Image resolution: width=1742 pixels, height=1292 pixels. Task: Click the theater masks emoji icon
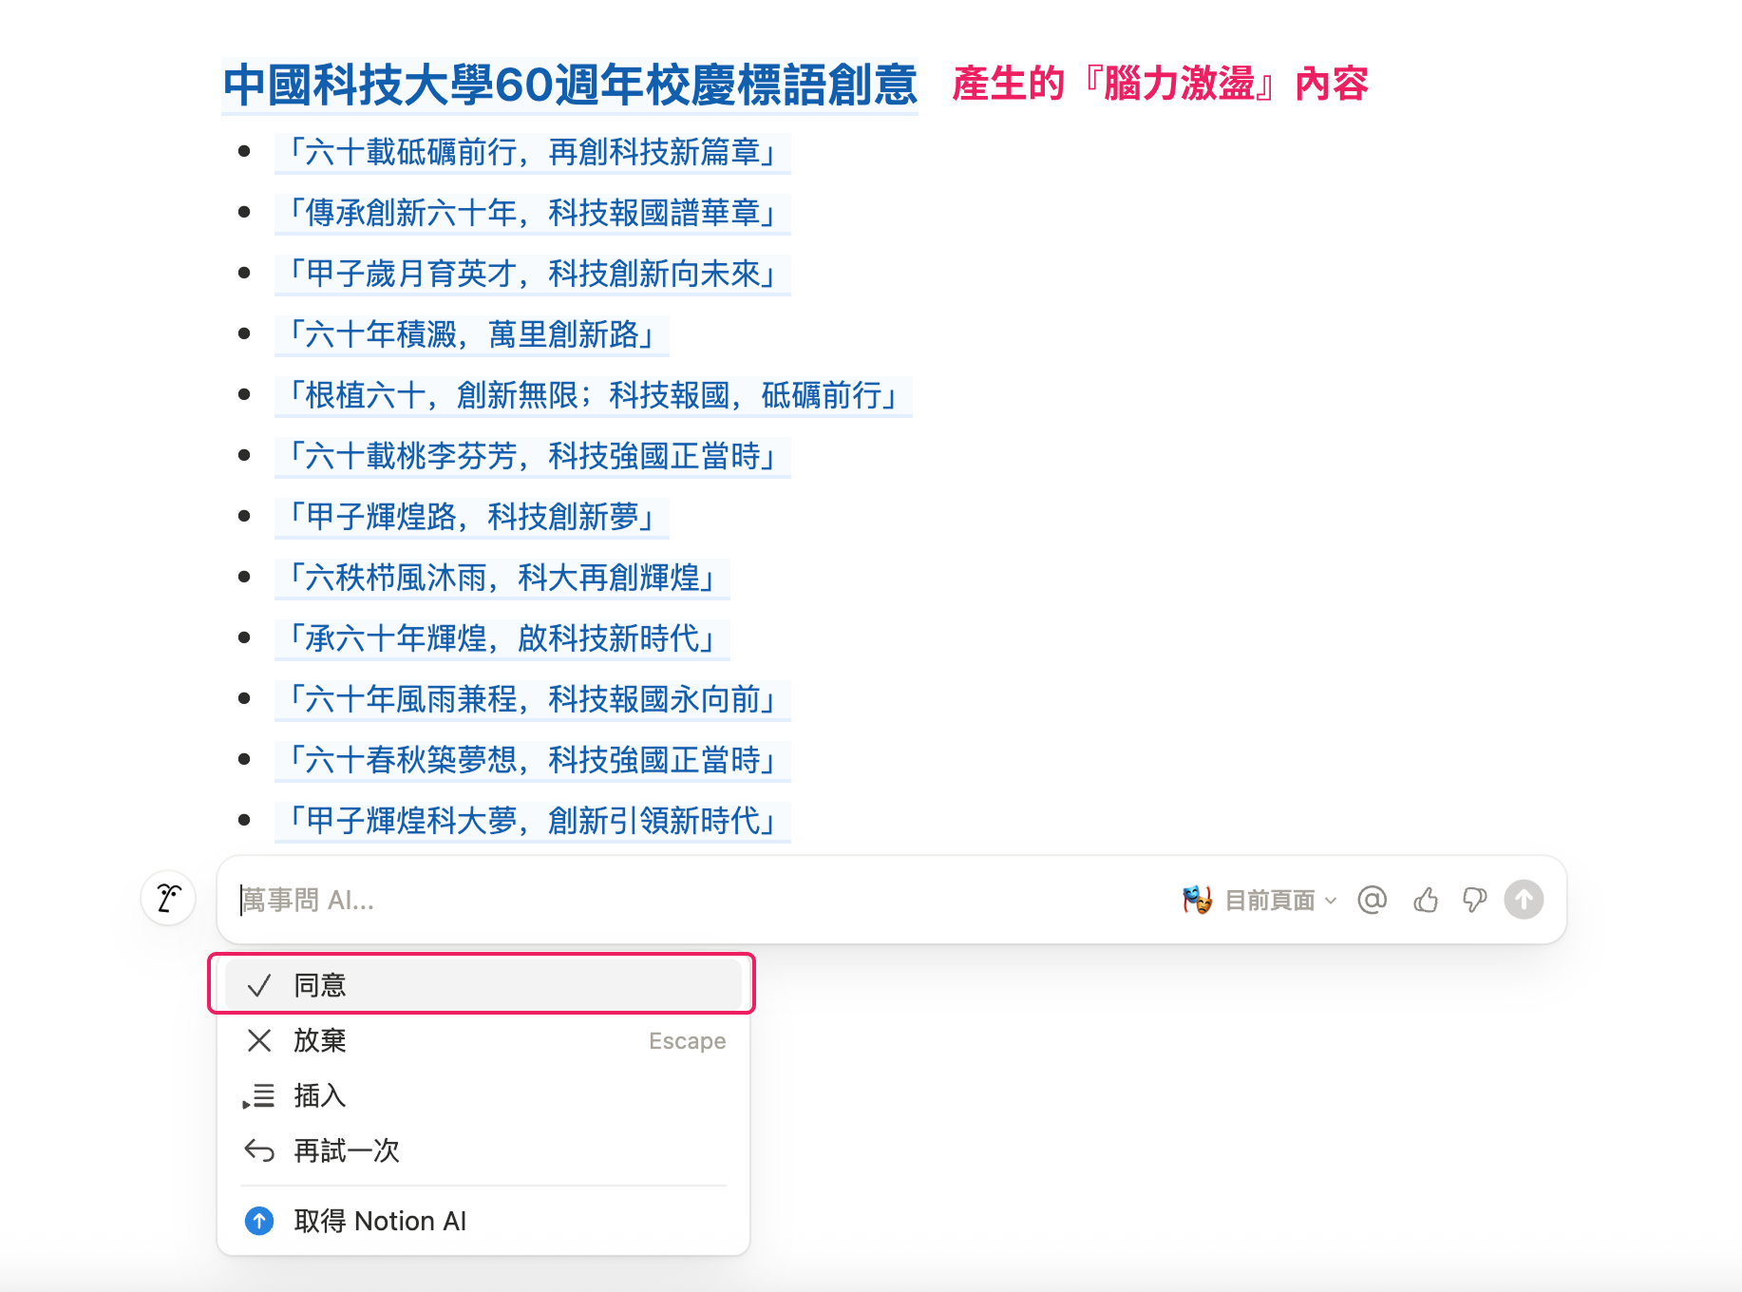pos(1197,900)
